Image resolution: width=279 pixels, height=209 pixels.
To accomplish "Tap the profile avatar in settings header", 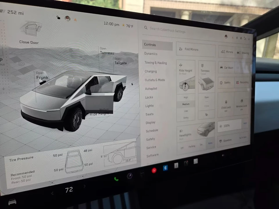I will click(x=226, y=37).
